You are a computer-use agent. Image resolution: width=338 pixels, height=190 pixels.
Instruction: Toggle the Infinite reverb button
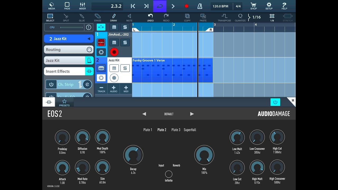169,174
